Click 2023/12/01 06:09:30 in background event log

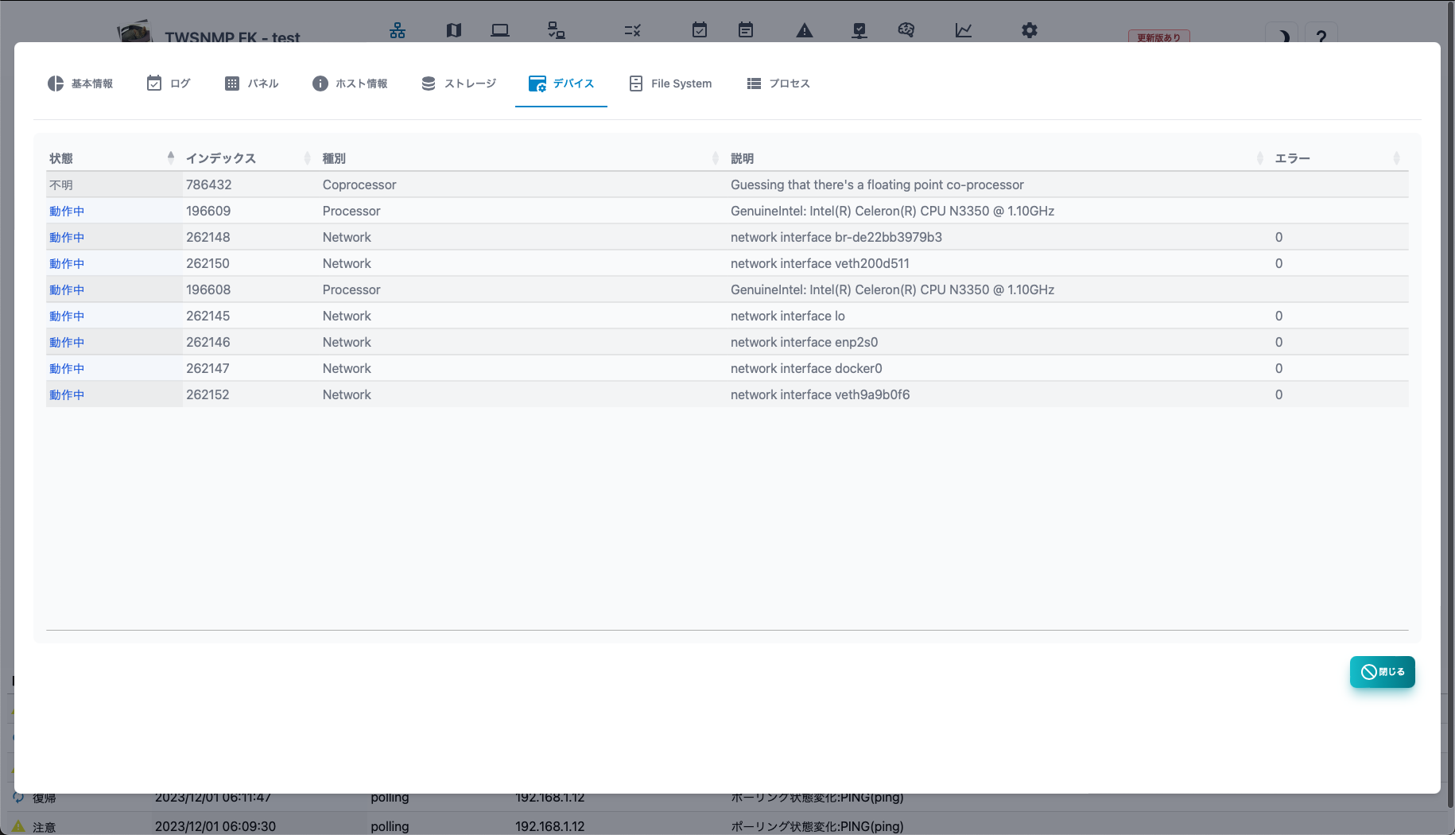[x=215, y=826]
